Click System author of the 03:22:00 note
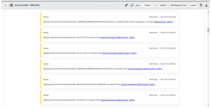211x109 pixels. point(46,17)
